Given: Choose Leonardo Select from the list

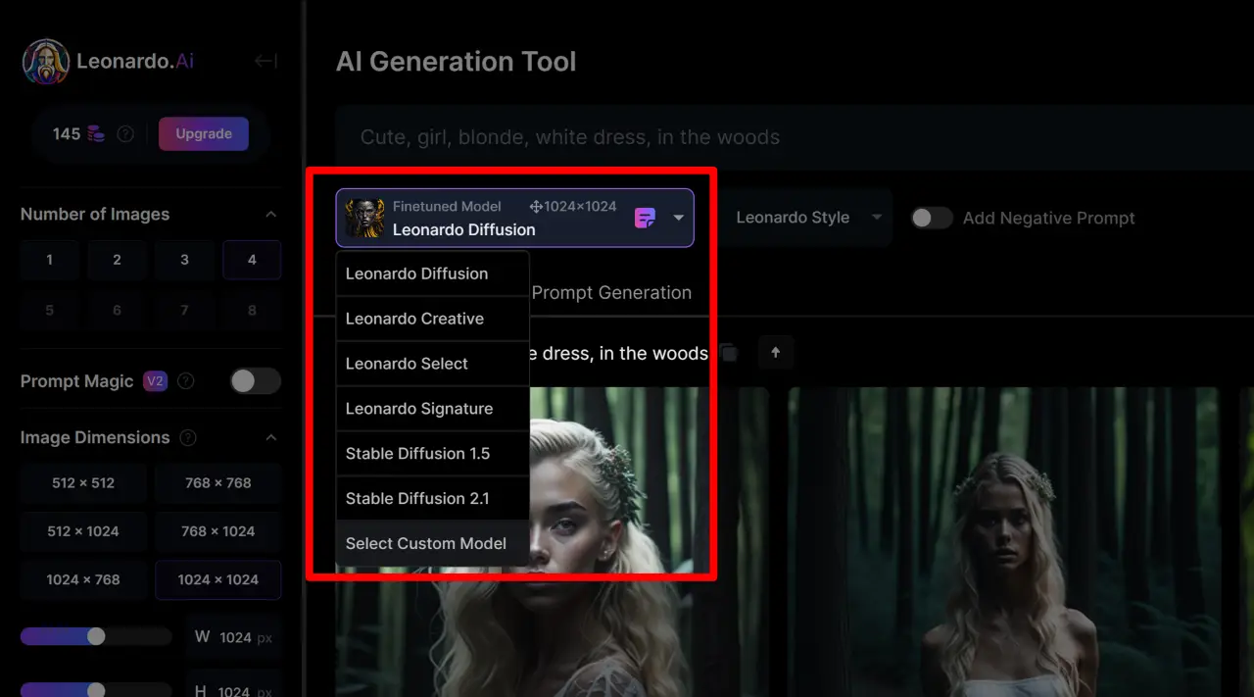Looking at the screenshot, I should click(432, 364).
